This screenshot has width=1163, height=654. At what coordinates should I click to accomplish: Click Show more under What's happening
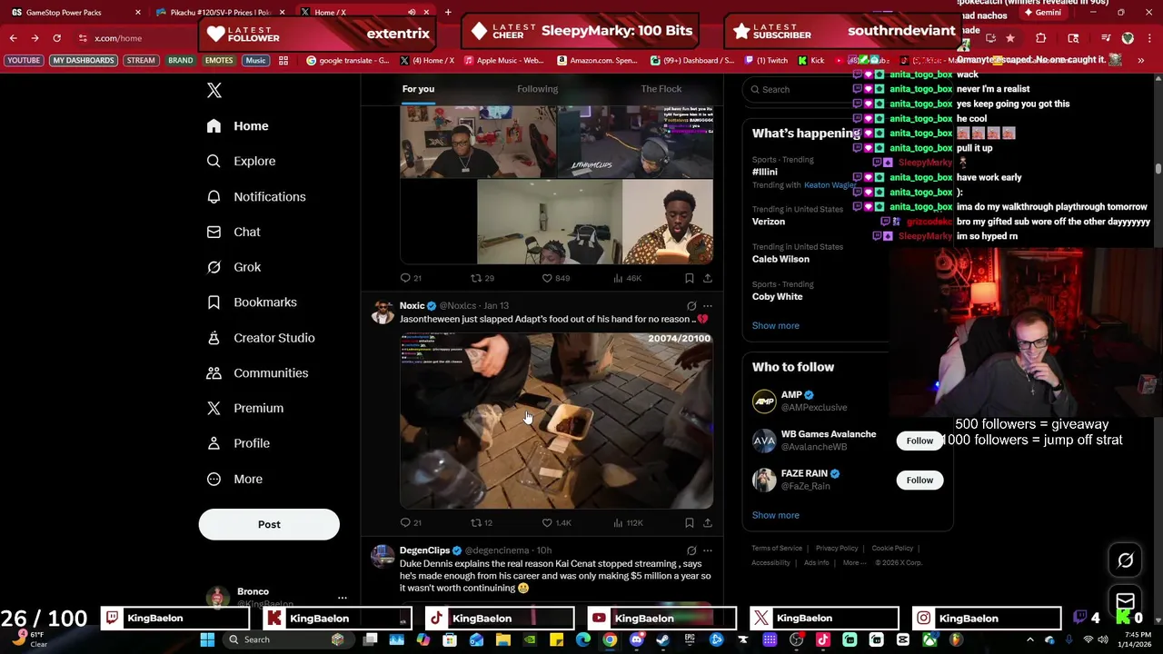(776, 325)
